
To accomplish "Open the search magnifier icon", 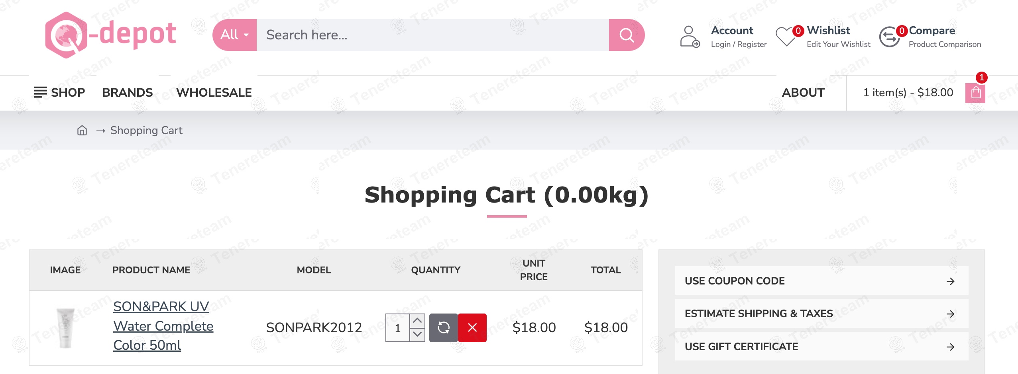I will (627, 35).
